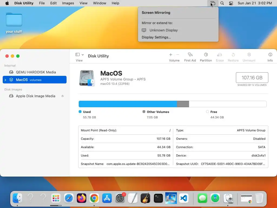Expand the MacOS volumes disclosure arrow
277x208 pixels.
[x=5, y=80]
